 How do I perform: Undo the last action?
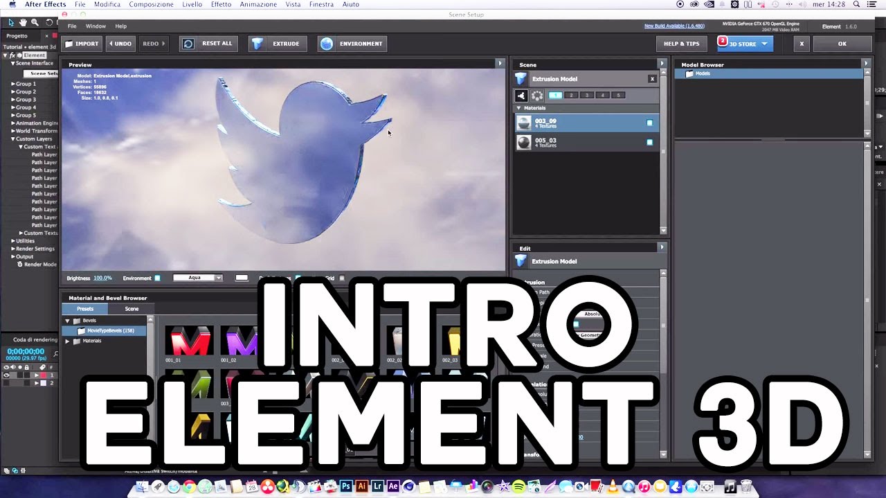[x=120, y=44]
